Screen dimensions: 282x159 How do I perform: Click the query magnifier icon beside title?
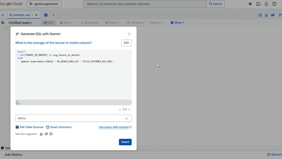pos(3,23)
